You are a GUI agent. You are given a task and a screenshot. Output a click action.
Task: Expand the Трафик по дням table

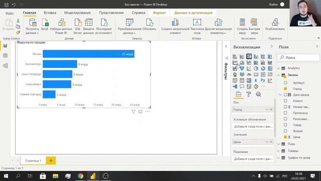point(279,158)
